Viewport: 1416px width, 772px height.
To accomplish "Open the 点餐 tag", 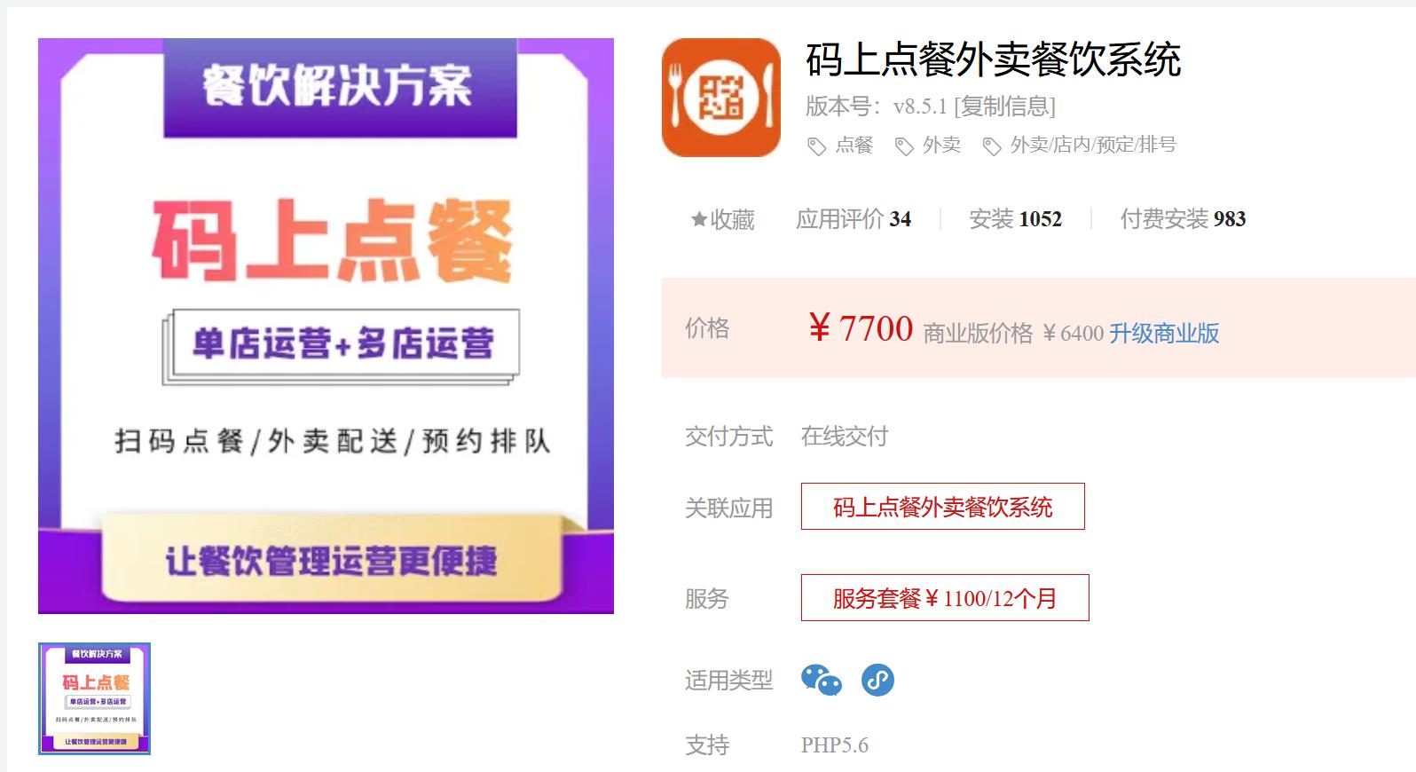I will point(854,145).
